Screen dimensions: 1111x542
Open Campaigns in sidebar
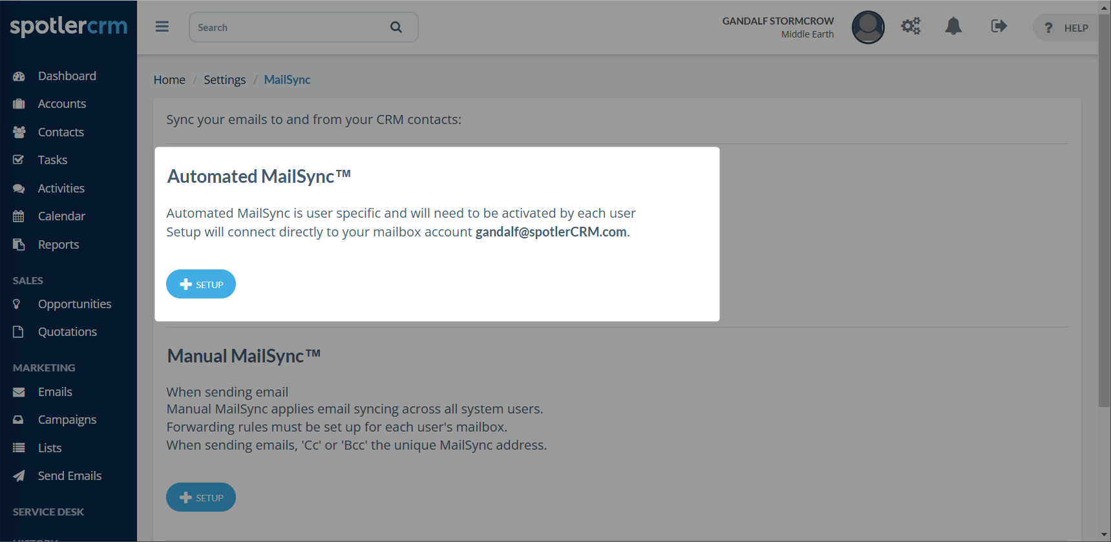click(67, 419)
